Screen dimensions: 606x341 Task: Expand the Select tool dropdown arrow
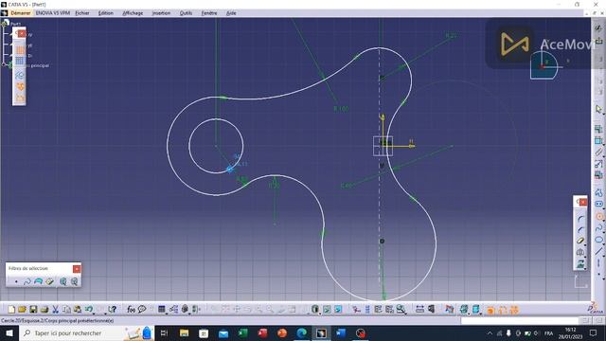(603, 113)
